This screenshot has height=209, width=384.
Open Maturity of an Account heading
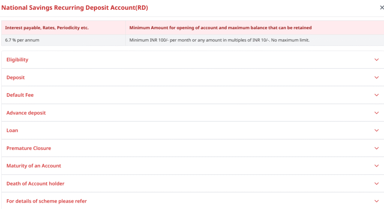click(x=34, y=166)
